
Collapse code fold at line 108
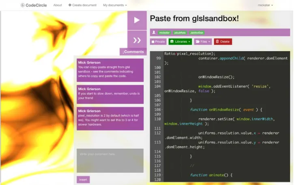(x=162, y=110)
